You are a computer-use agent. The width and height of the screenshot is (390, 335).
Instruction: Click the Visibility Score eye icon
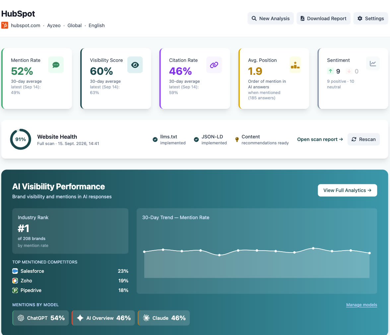coord(135,65)
